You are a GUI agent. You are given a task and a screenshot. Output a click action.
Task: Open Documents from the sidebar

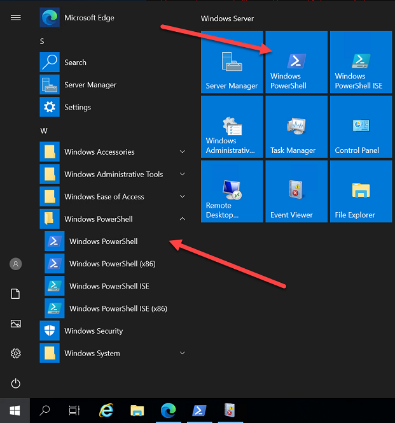click(15, 294)
